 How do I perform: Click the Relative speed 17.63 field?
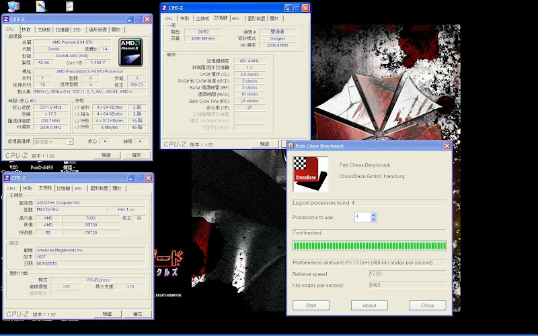[x=408, y=274]
